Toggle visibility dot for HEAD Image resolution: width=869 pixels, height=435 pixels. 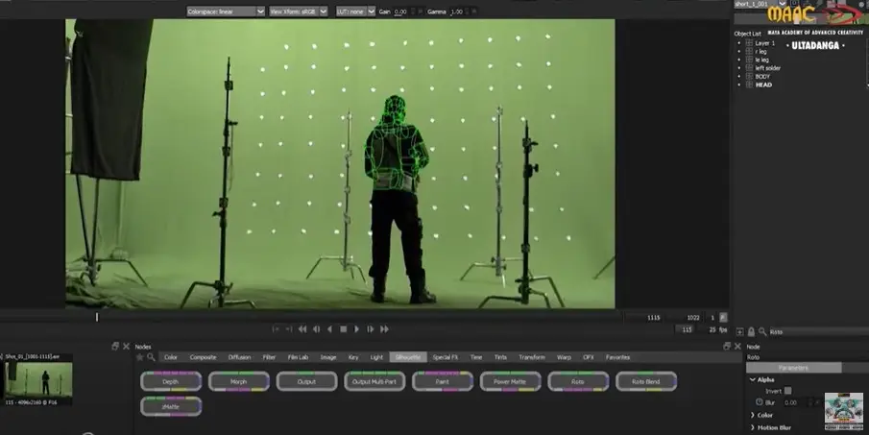click(x=738, y=85)
